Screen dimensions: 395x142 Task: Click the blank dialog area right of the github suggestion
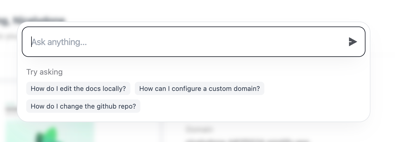click(x=249, y=106)
